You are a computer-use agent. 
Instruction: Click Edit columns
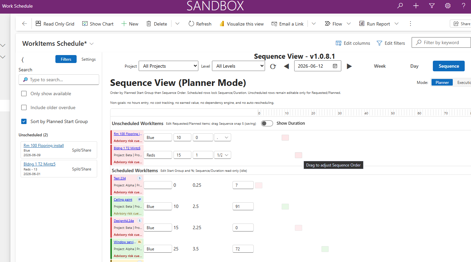coord(353,43)
